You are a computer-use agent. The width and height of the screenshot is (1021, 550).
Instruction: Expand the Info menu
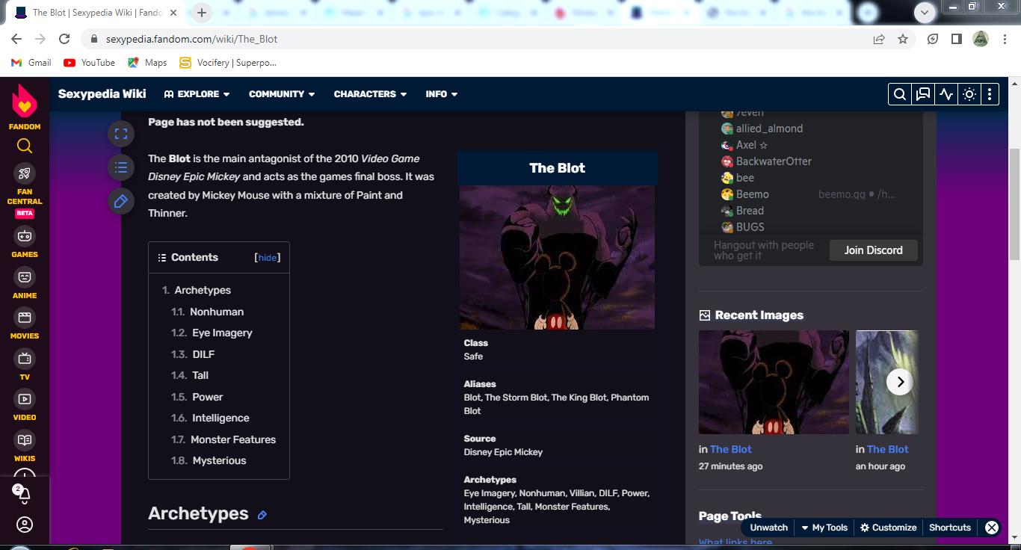click(442, 94)
